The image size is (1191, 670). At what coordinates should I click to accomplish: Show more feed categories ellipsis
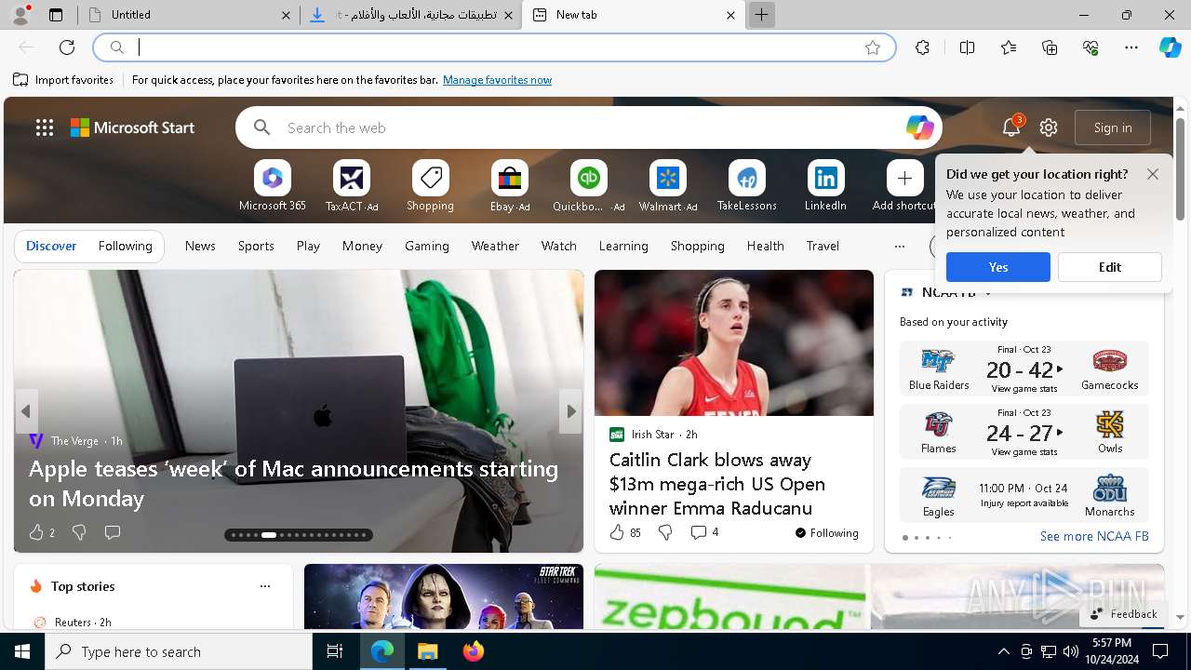pyautogui.click(x=899, y=246)
